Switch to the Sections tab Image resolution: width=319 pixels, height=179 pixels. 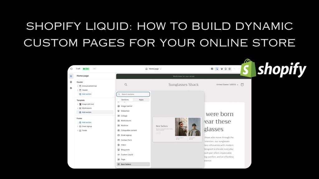tap(125, 100)
